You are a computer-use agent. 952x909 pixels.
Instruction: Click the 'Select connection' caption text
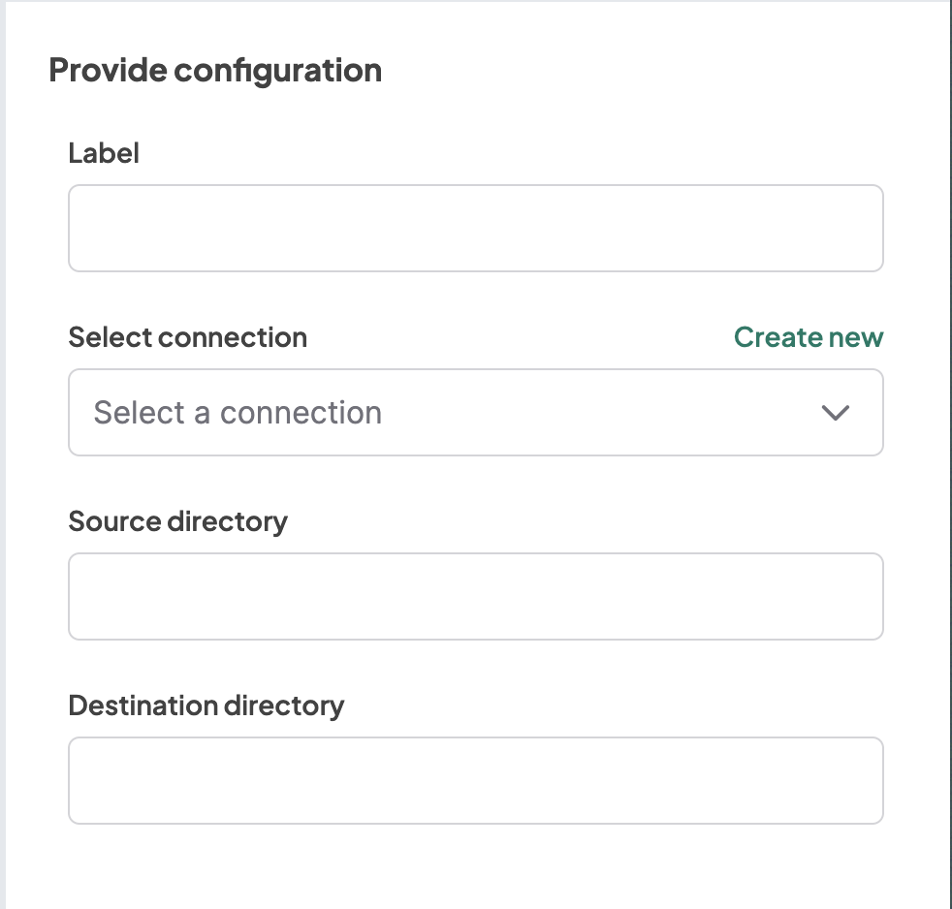pyautogui.click(x=188, y=337)
